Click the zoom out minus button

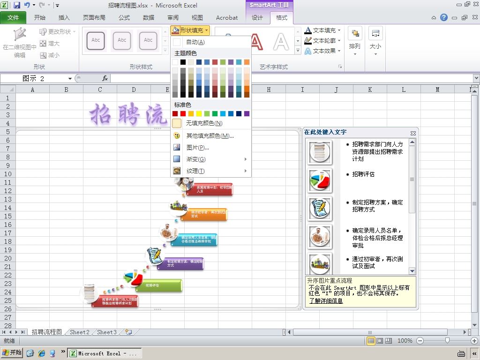tap(420, 341)
